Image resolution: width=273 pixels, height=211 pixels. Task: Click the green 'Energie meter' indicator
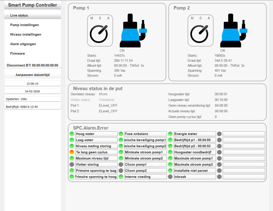tap(170, 134)
